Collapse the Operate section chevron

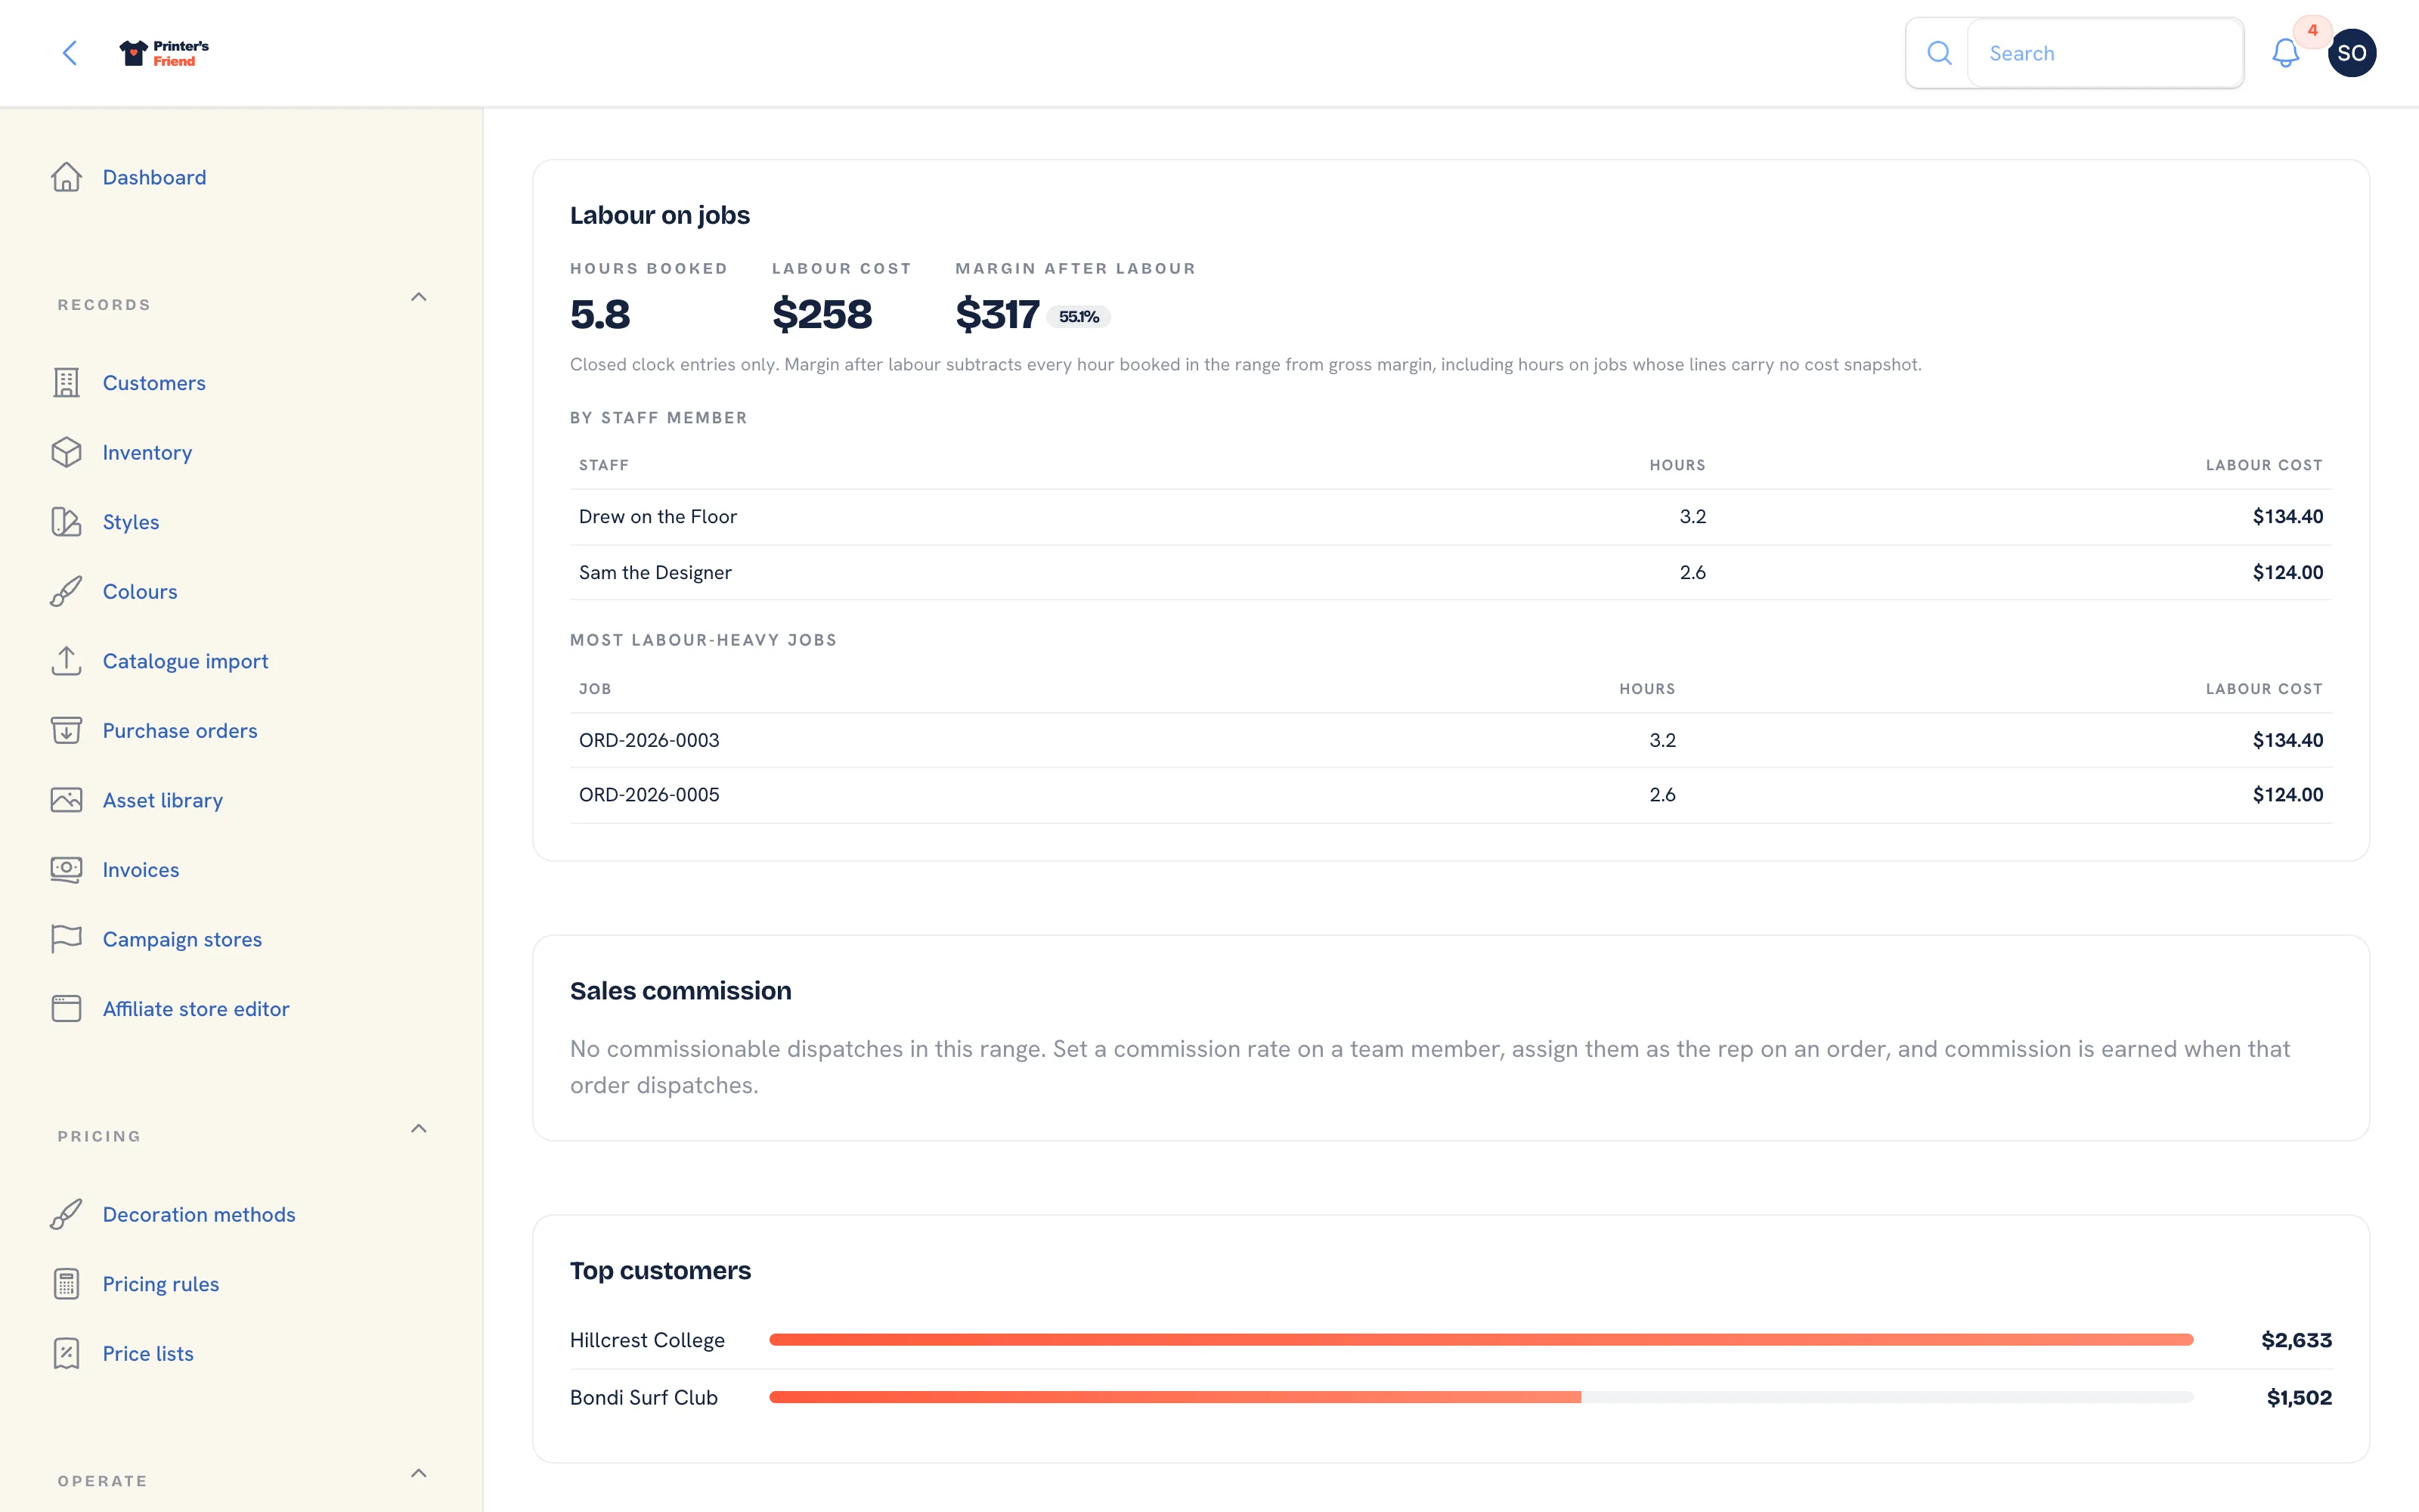pyautogui.click(x=419, y=1473)
